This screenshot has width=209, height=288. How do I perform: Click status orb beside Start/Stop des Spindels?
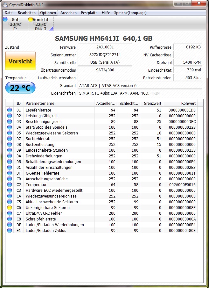pyautogui.click(x=9, y=127)
